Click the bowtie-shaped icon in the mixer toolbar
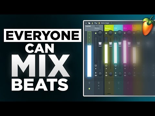The width and height of the screenshot is (155, 116). point(96,23)
